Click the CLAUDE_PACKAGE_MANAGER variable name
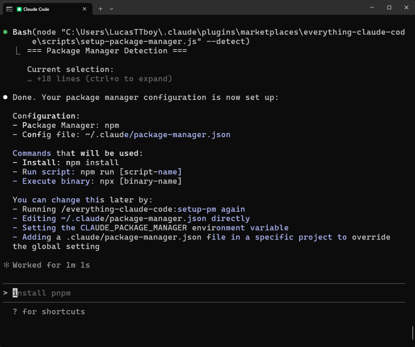 134,228
